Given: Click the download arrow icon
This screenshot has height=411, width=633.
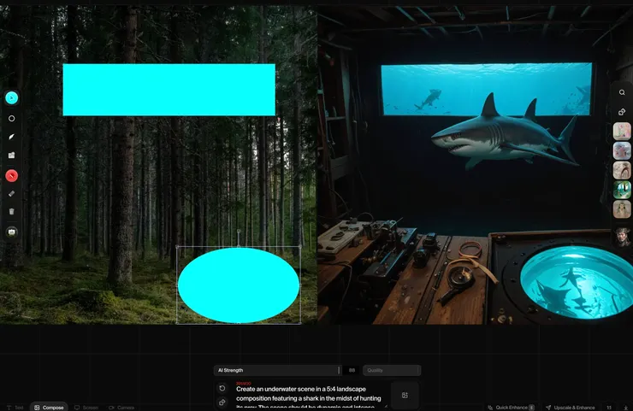Looking at the screenshot, I should click(625, 408).
